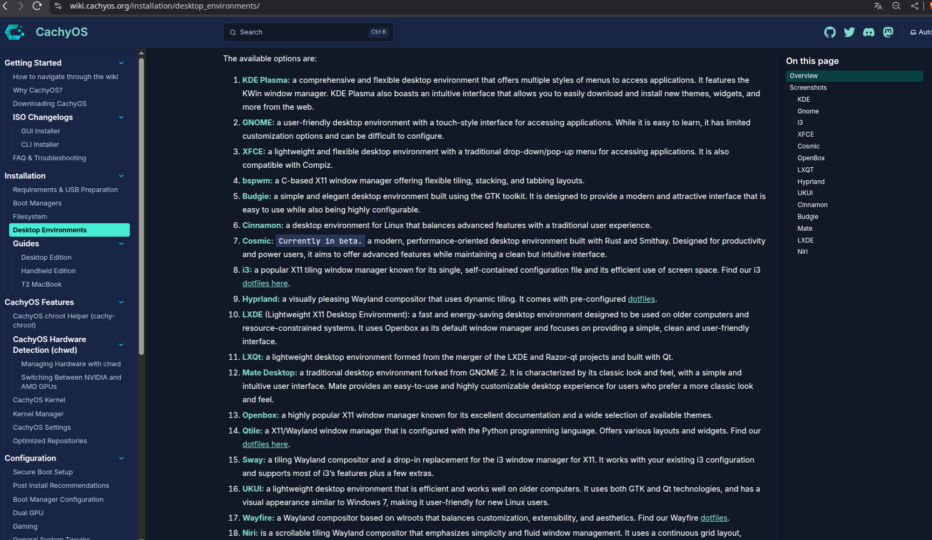Open the CachyOS Discord icon link
The width and height of the screenshot is (932, 540).
869,32
